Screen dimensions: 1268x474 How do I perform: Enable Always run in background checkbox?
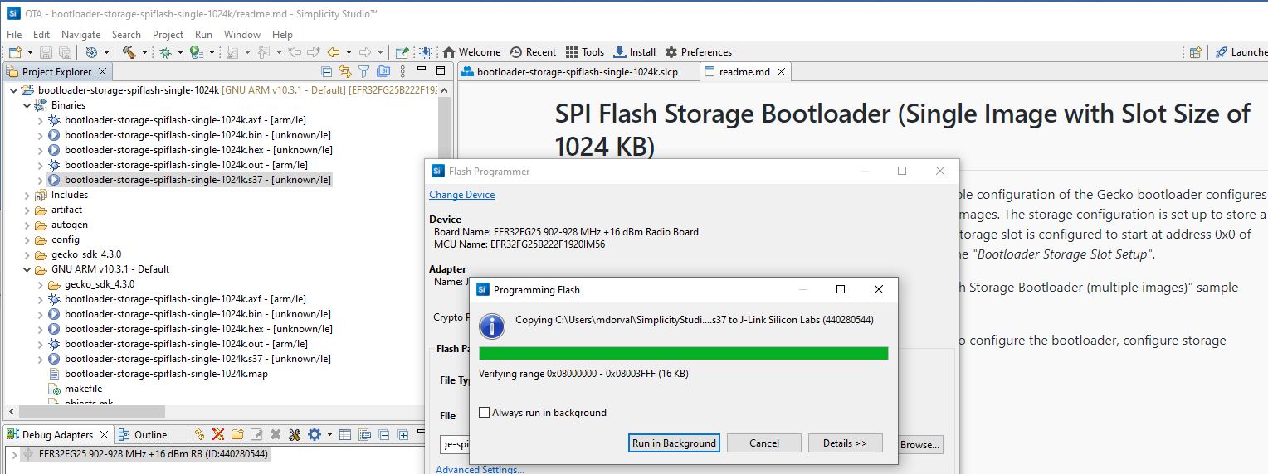pyautogui.click(x=485, y=413)
